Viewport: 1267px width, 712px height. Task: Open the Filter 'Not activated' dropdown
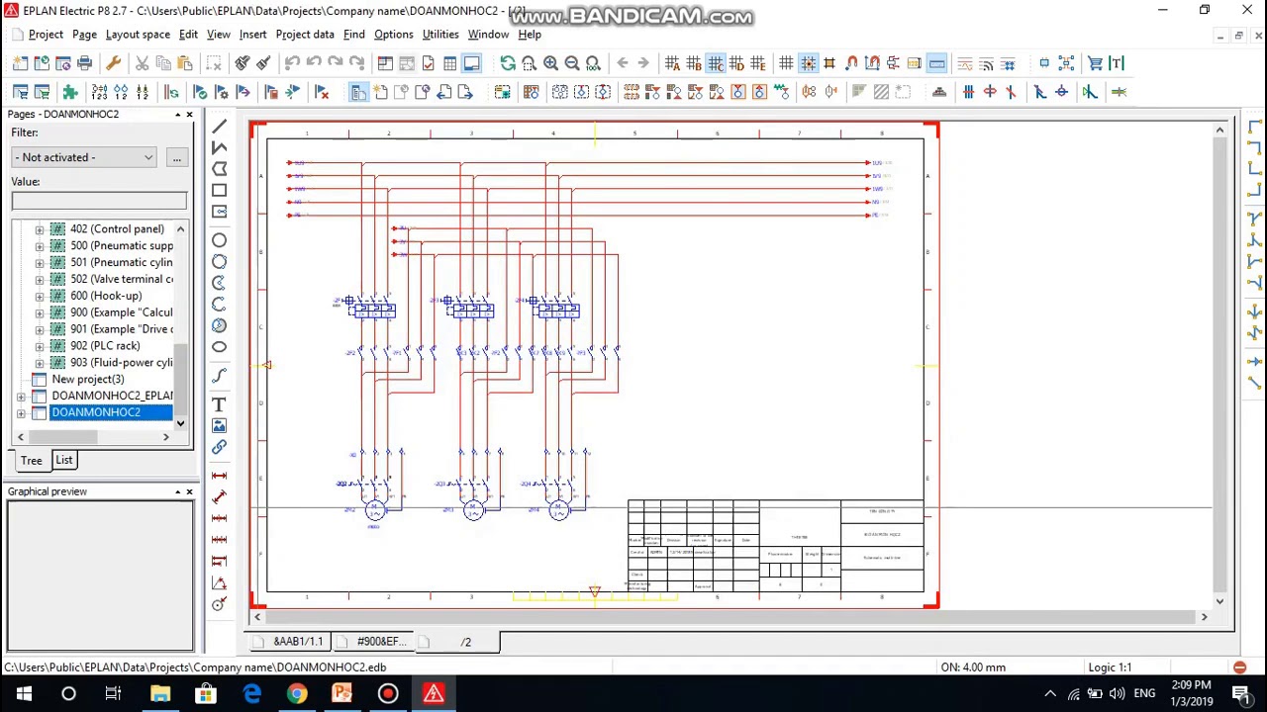(x=148, y=157)
